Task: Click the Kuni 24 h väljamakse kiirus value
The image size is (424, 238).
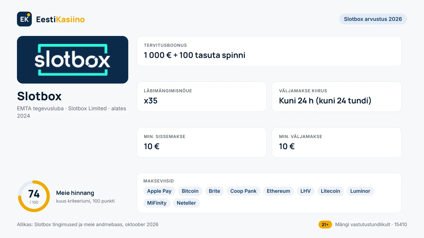Action: [x=325, y=101]
